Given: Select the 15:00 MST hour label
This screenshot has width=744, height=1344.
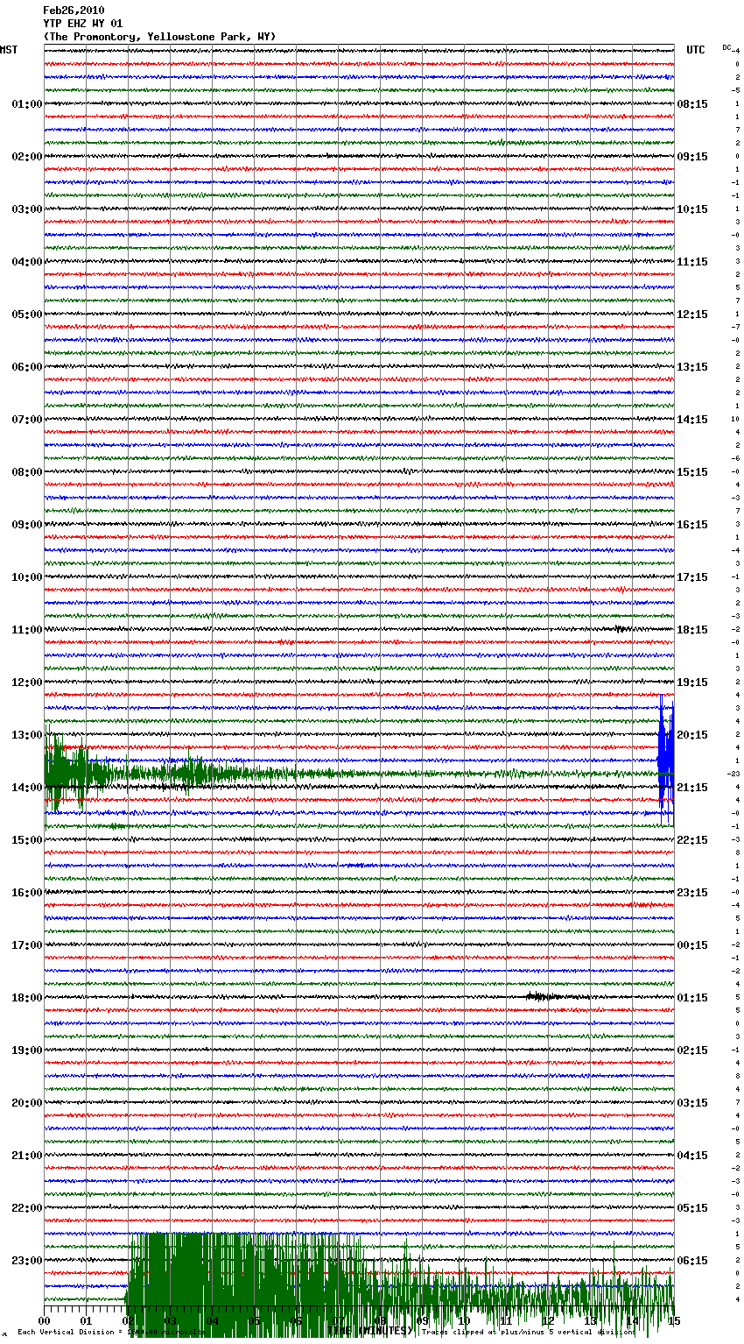Looking at the screenshot, I should pos(27,840).
